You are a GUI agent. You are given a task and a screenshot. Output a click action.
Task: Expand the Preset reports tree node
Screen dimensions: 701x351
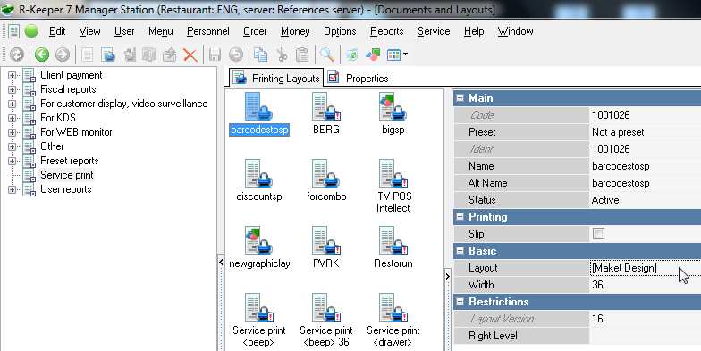click(x=13, y=161)
